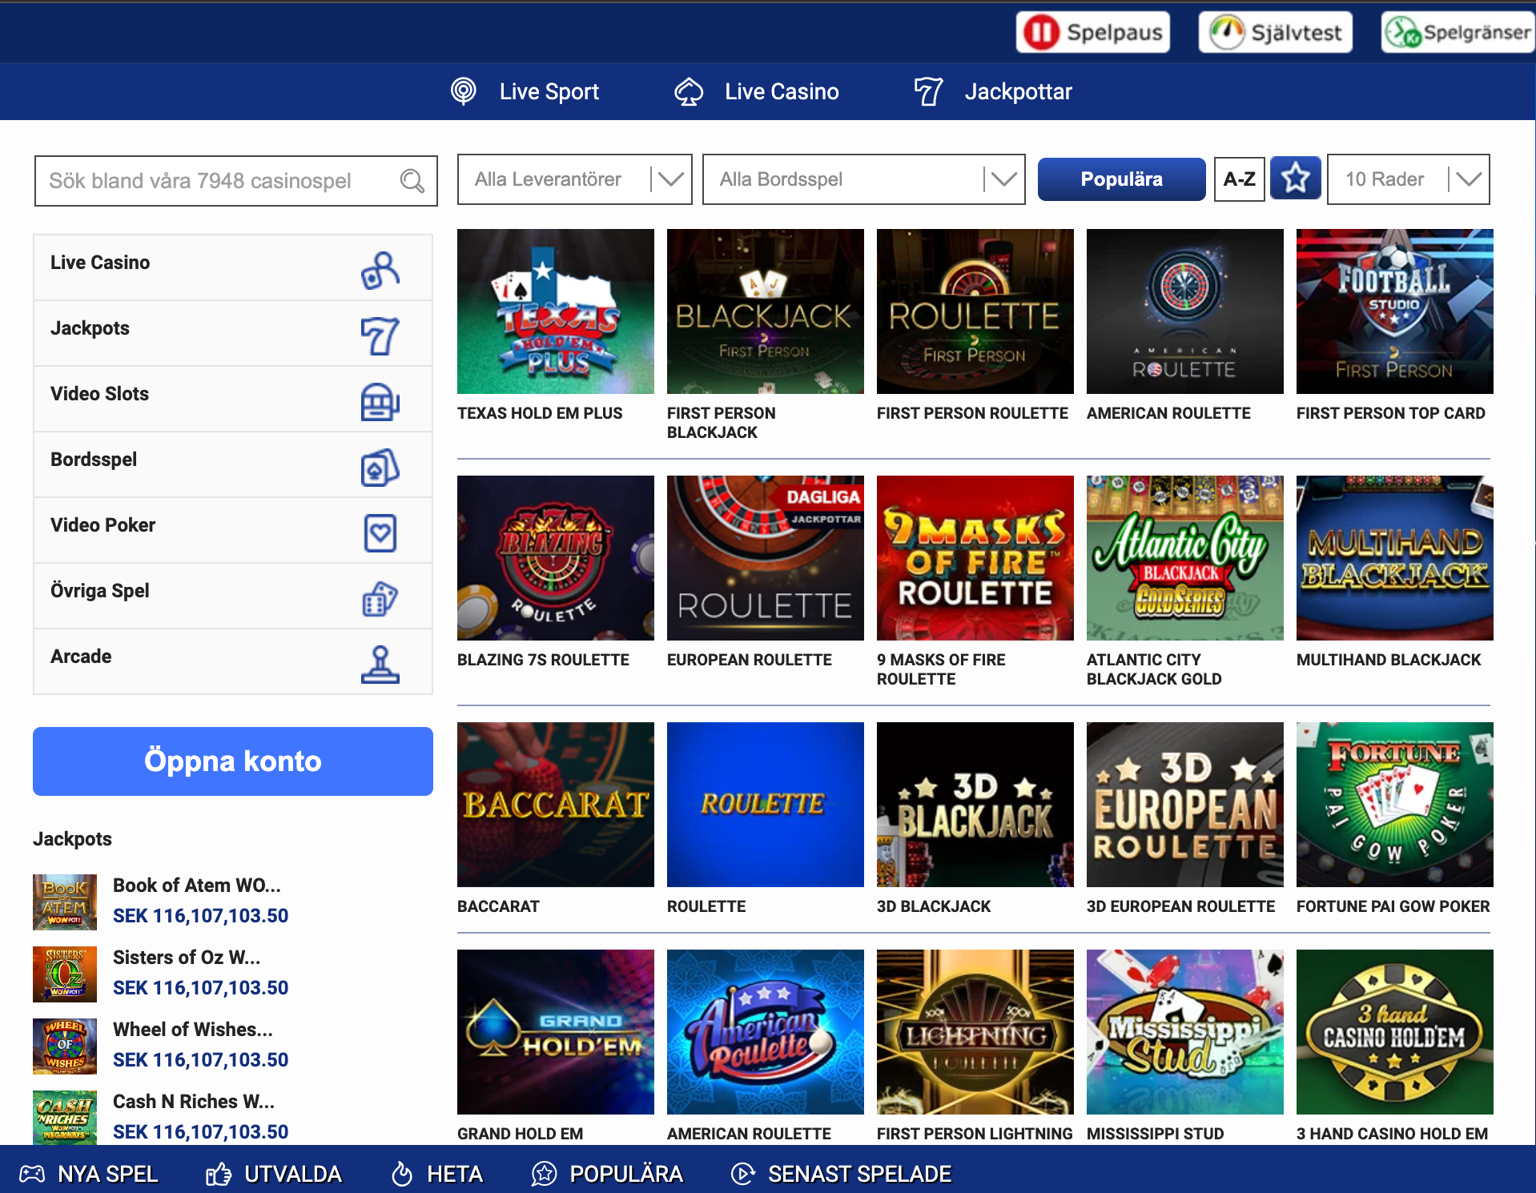1536x1193 pixels.
Task: Click the Övriga Spel dice icon
Action: pyautogui.click(x=380, y=599)
